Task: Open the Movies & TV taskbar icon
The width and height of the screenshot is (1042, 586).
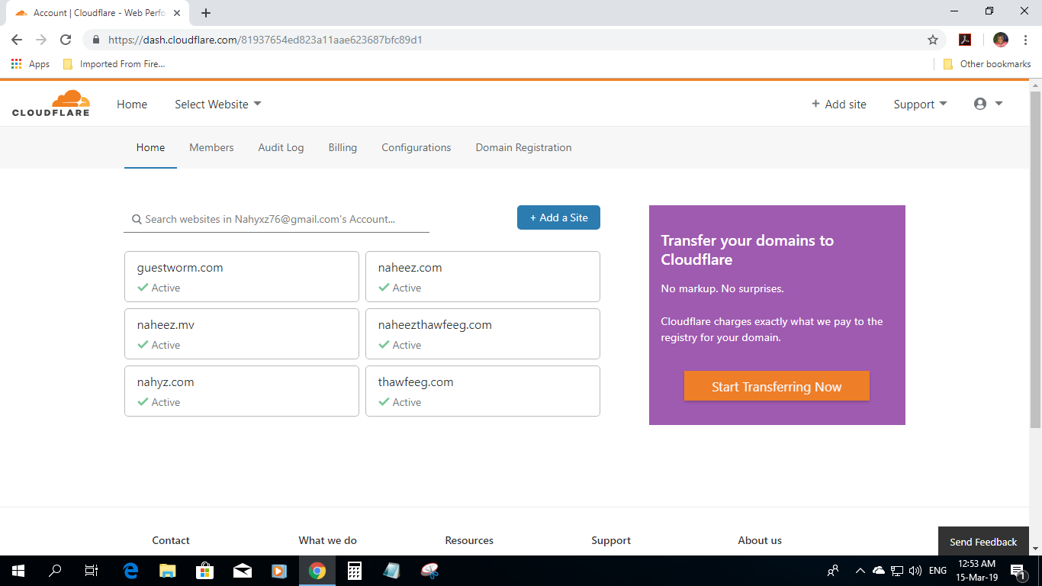Action: pyautogui.click(x=280, y=571)
